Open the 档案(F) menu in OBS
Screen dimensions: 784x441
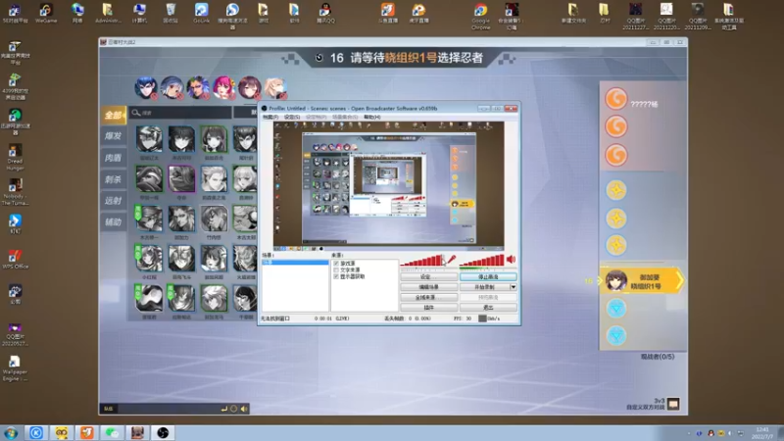pos(270,117)
